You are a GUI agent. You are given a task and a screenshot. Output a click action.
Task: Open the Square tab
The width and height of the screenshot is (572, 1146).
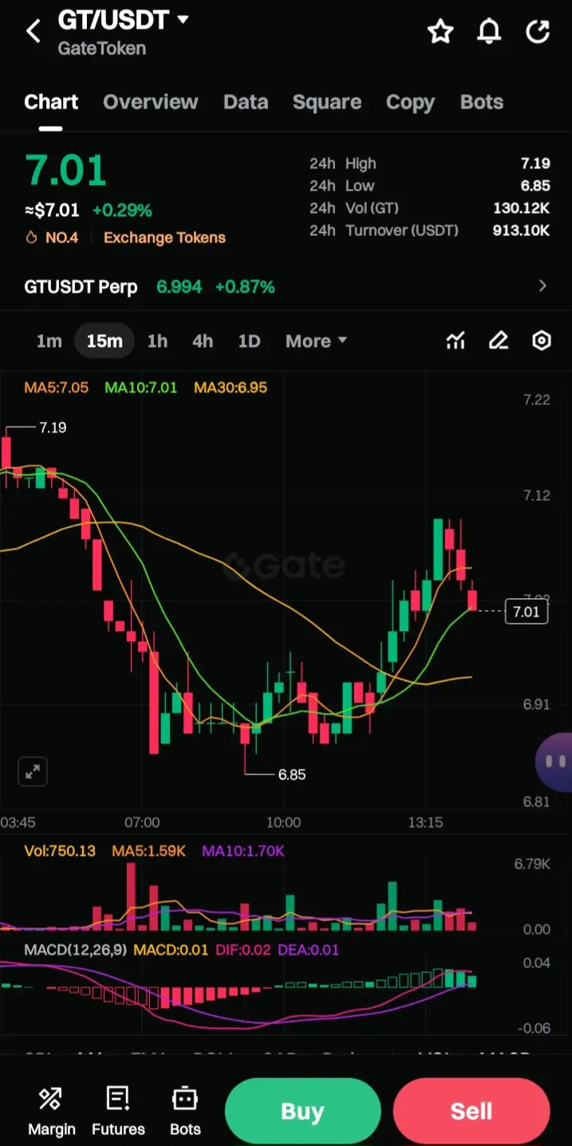click(327, 102)
